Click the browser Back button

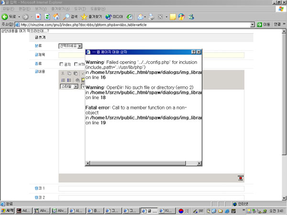coord(10,17)
